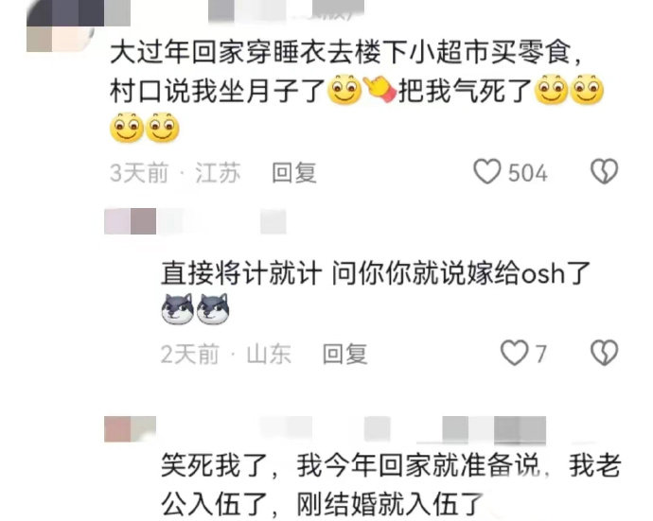The height and width of the screenshot is (521, 653).
Task: Click the 2天前 · 山东 timestamp
Action: [226, 355]
